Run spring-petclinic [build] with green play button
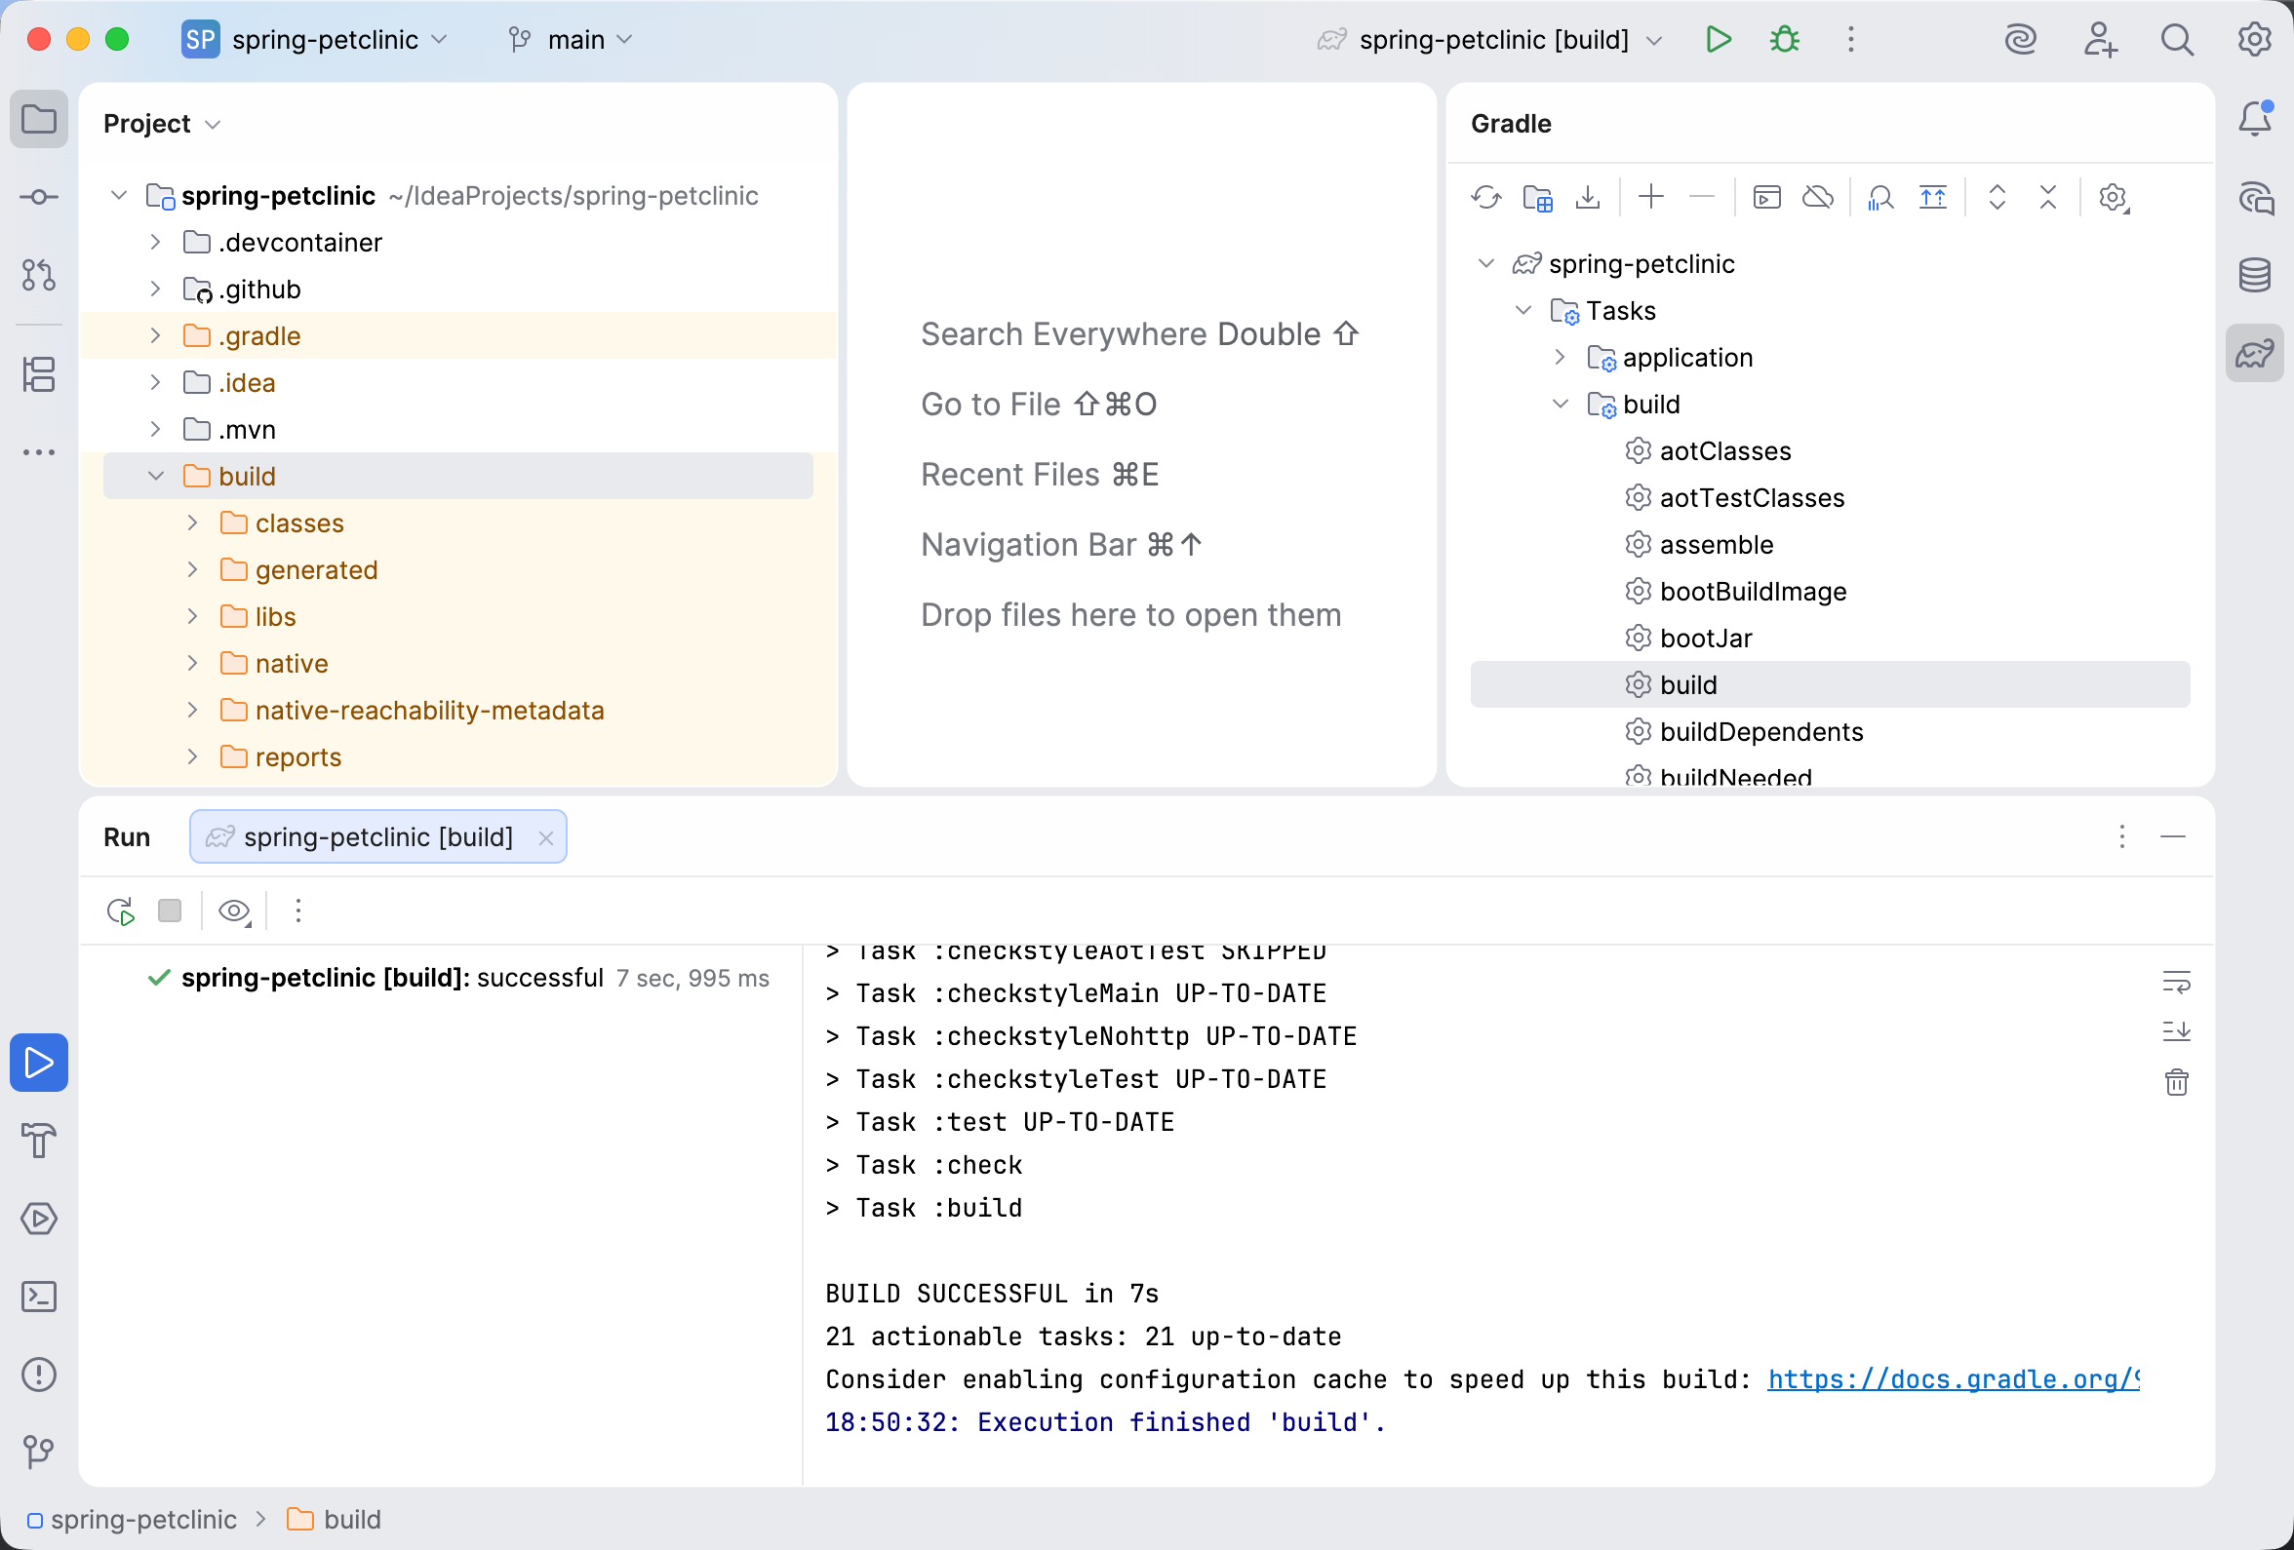 tap(1718, 39)
